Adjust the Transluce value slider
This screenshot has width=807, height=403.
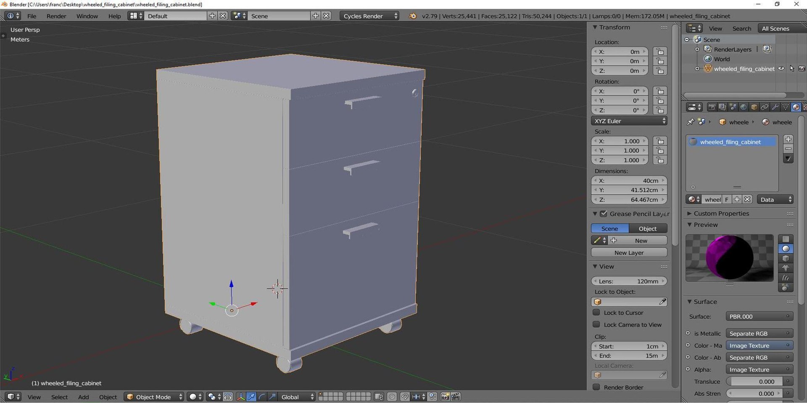[x=755, y=382]
